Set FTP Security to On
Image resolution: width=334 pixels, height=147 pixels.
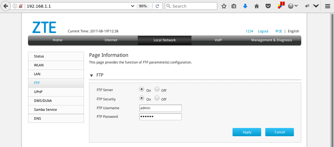(x=142, y=98)
